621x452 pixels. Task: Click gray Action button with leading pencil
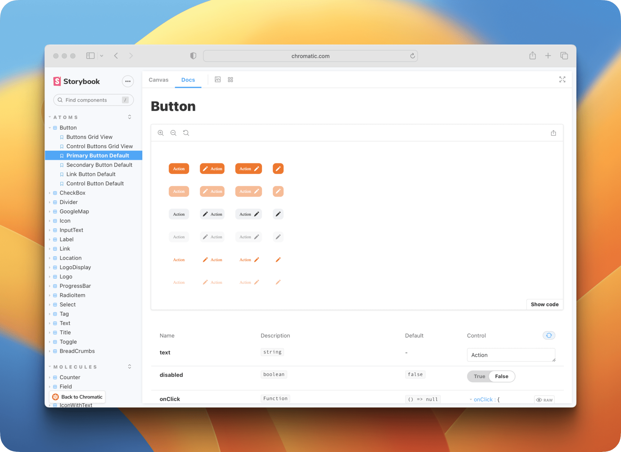point(212,214)
